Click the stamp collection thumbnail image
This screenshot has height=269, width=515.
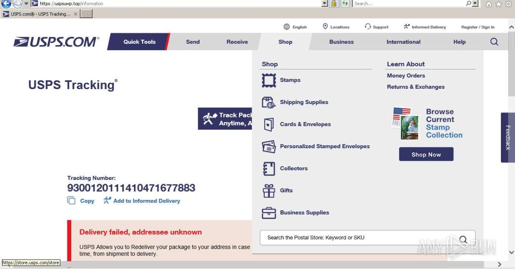[x=406, y=124]
